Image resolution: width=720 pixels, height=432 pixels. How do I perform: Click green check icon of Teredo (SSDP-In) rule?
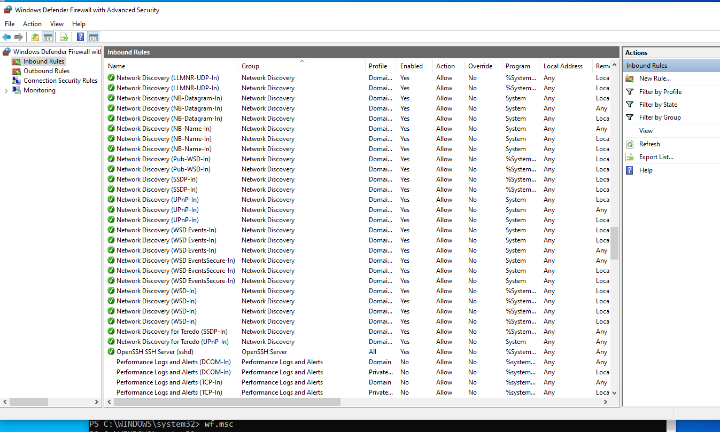[x=111, y=332]
